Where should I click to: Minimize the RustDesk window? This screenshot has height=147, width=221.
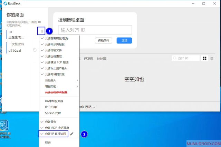tap(193, 3)
